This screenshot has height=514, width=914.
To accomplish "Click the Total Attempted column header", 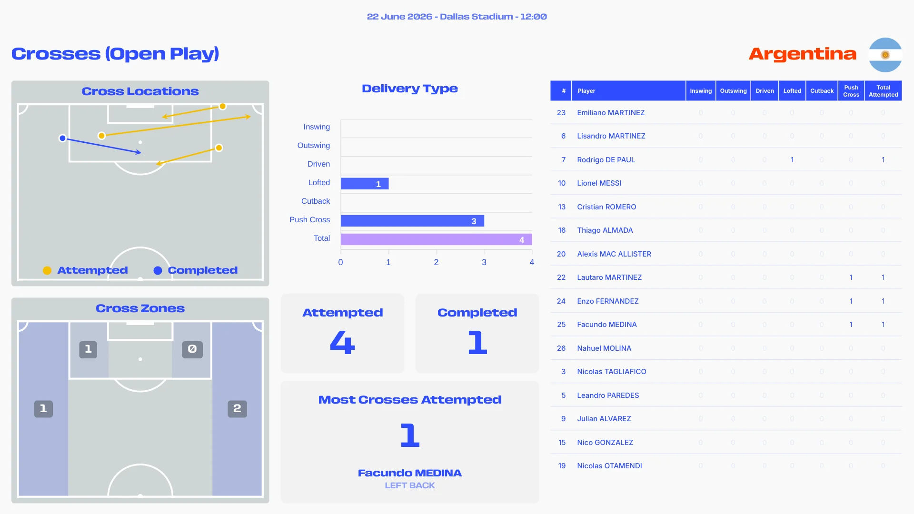I will [x=883, y=91].
